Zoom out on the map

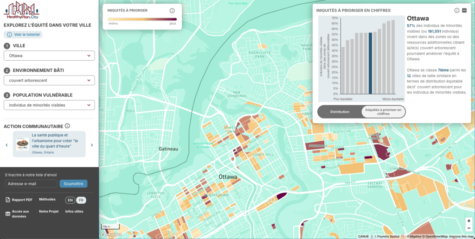469,228
